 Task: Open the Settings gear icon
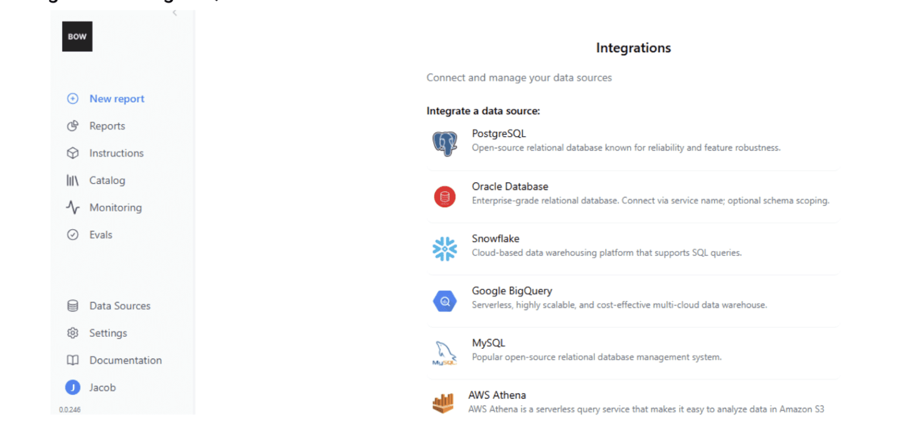coord(73,333)
